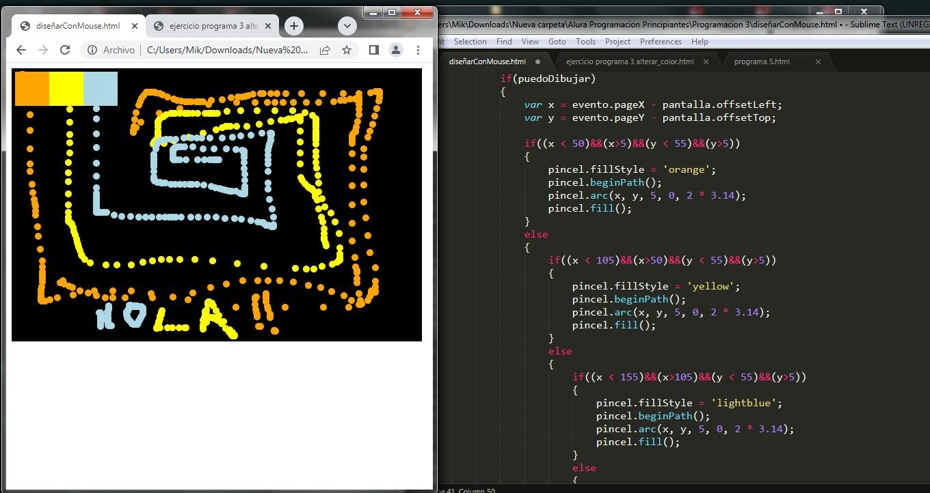Click the 'var x = evento.pageX' line
930x493 pixels.
653,104
